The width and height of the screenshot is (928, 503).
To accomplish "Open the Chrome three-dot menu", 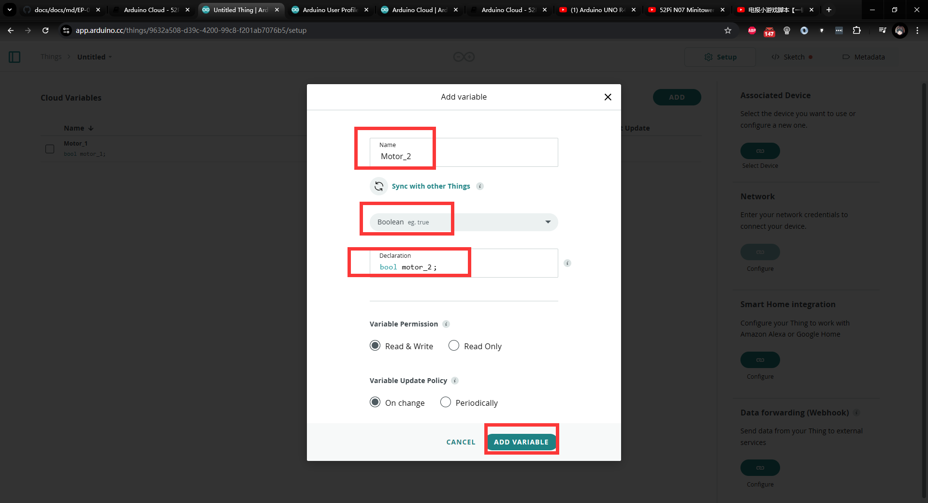I will 917,30.
